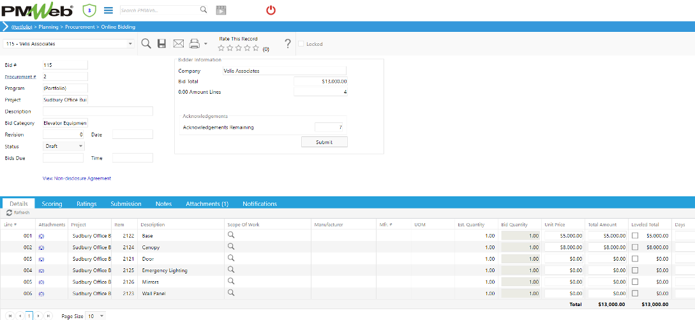Click the Refresh icon in Details grid
The image size is (695, 320).
(10, 213)
